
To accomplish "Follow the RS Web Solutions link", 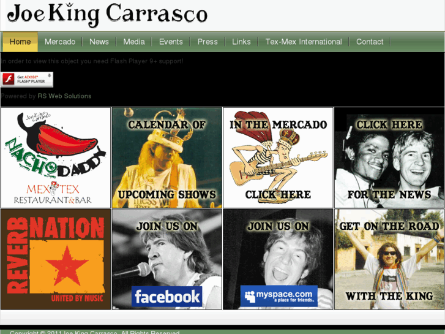I will (x=64, y=96).
